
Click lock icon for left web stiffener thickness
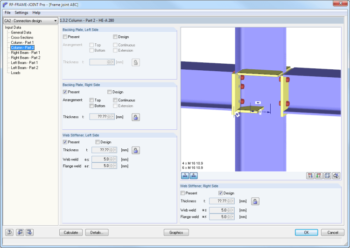tap(135, 150)
